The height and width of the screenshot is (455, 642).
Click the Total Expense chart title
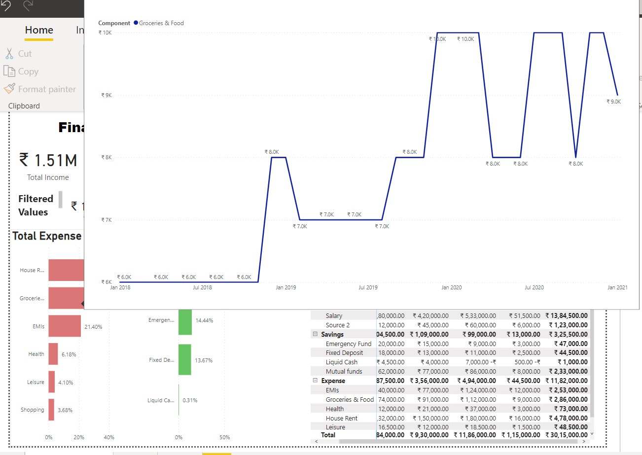pyautogui.click(x=47, y=236)
